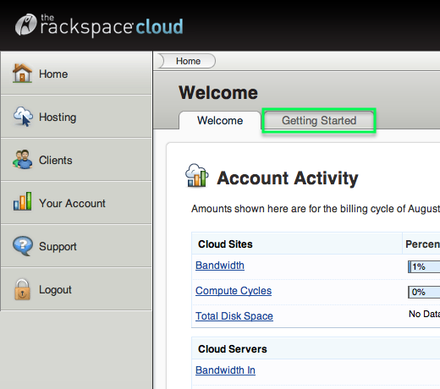Click the Account Activity cloud chart icon
The image size is (440, 389).
[x=197, y=175]
